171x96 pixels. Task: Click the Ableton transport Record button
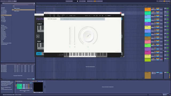[x=77, y=1]
